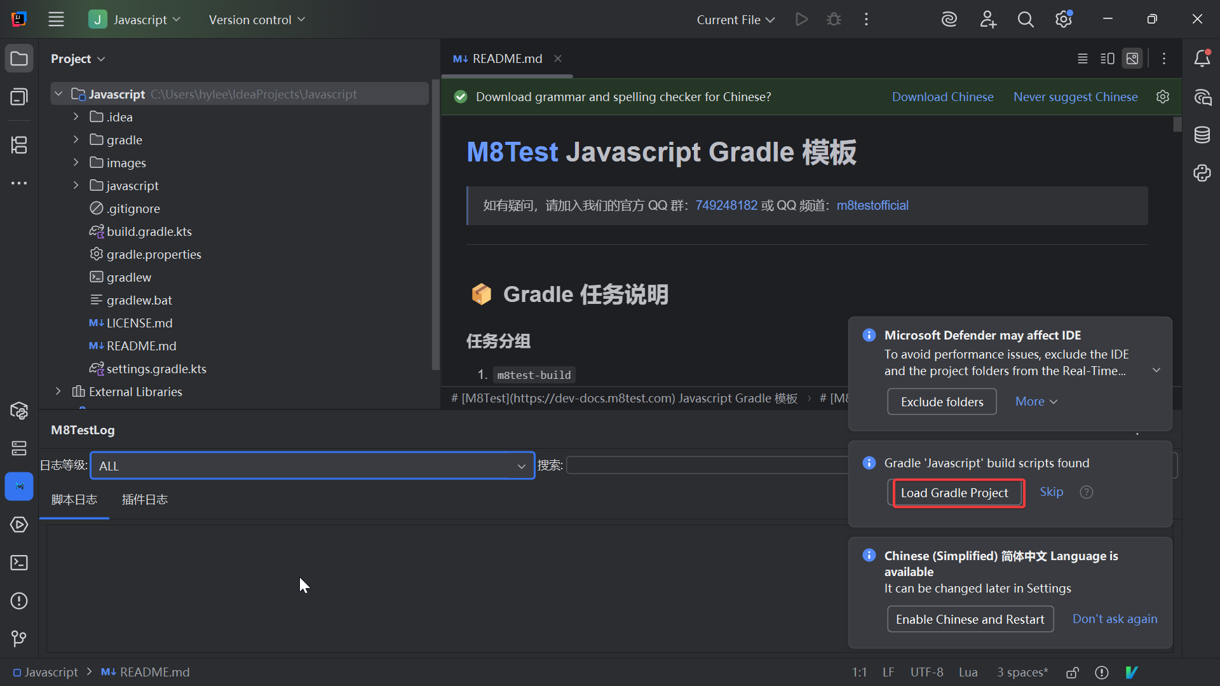This screenshot has width=1220, height=686.
Task: Open the Project tool window icon
Action: click(x=19, y=59)
